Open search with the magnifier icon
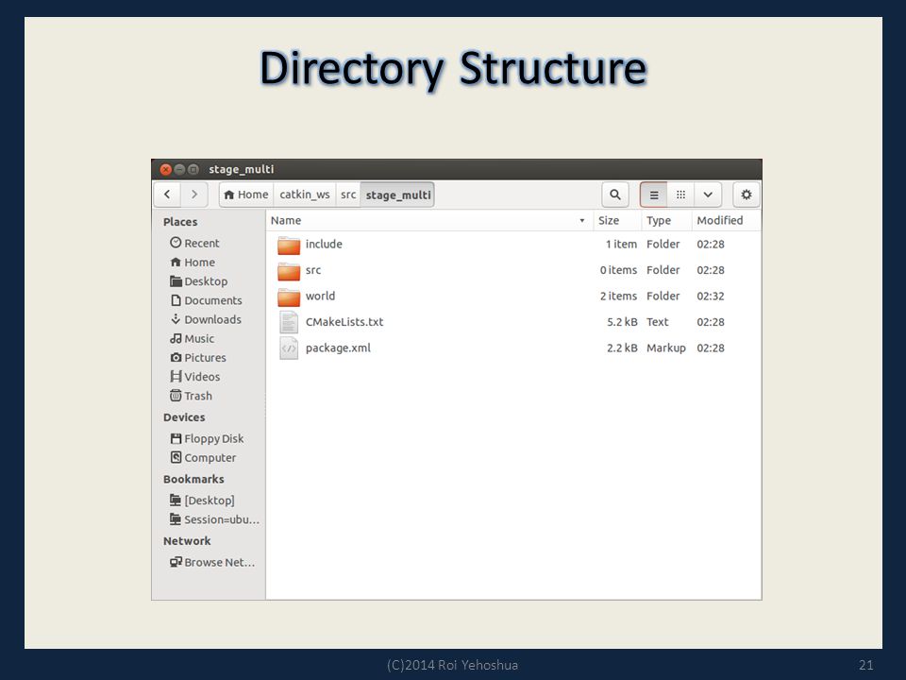This screenshot has width=906, height=680. pyautogui.click(x=614, y=195)
